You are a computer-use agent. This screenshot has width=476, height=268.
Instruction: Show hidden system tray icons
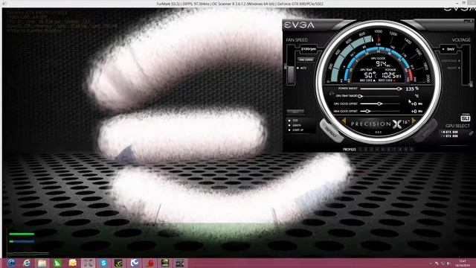pos(431,264)
